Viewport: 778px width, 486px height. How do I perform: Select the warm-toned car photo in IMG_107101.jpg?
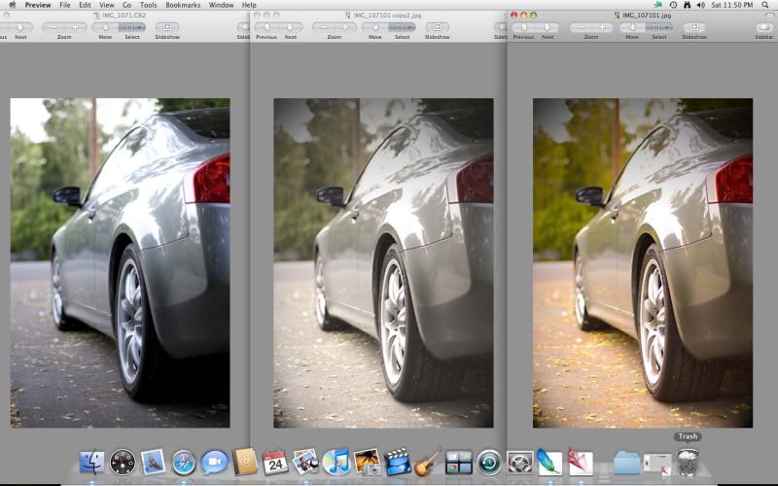pyautogui.click(x=643, y=262)
